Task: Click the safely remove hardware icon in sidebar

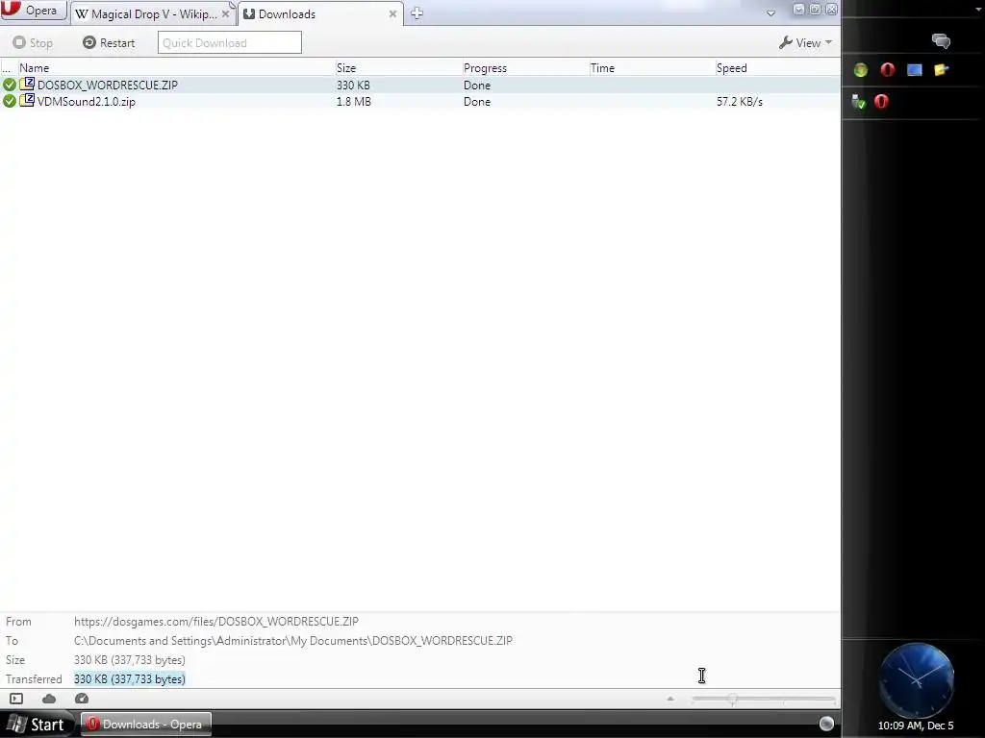Action: (x=858, y=102)
